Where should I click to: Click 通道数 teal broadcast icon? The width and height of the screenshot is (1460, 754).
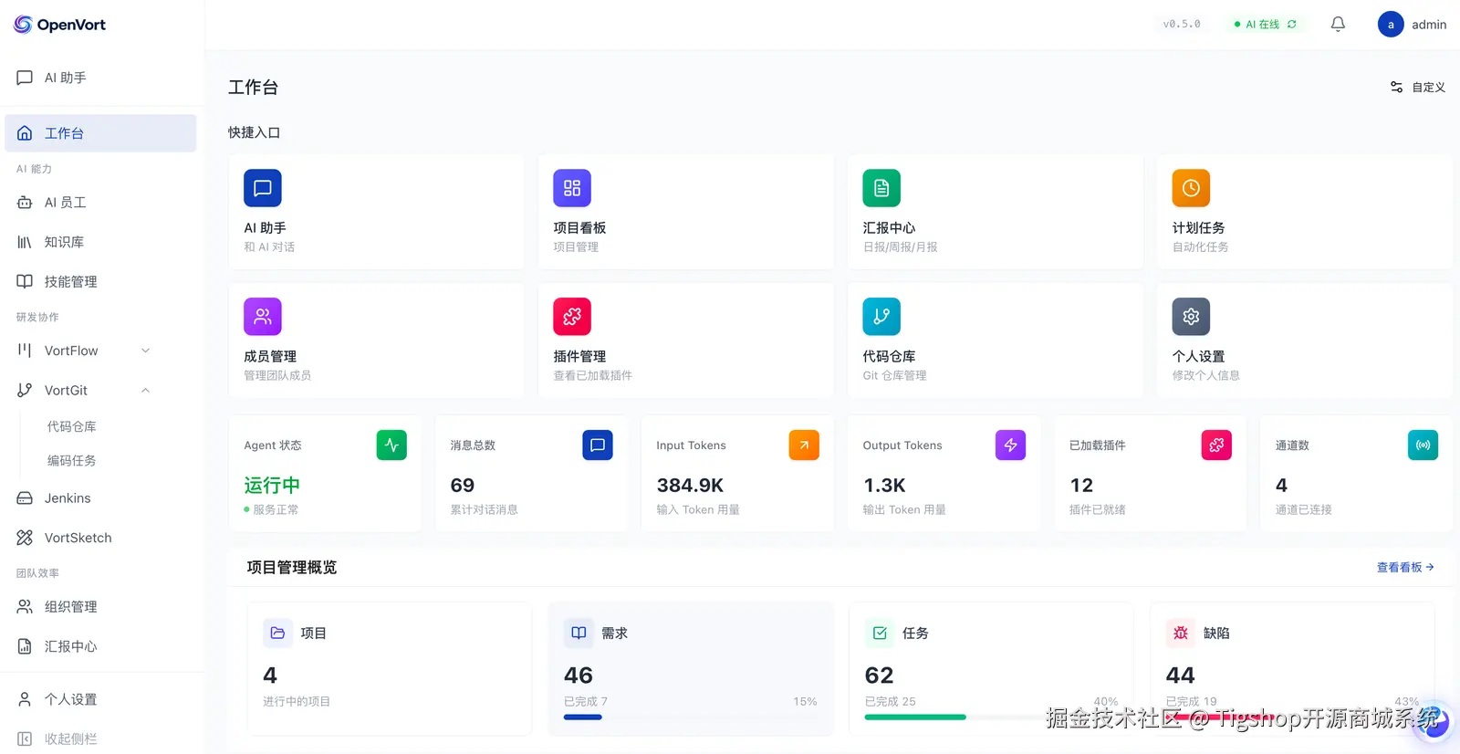point(1423,445)
